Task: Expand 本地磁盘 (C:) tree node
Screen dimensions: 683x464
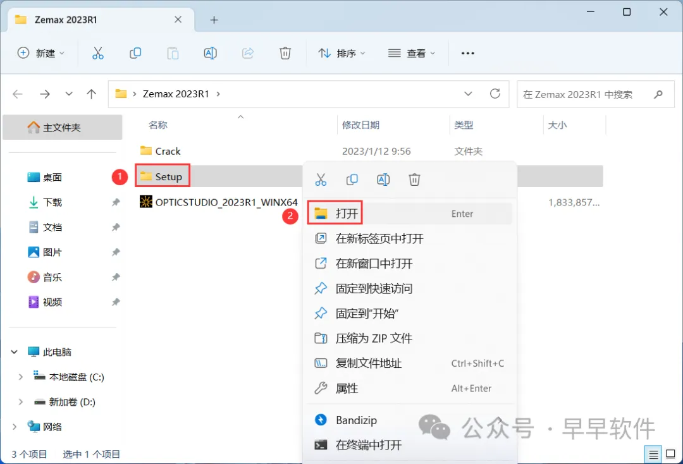Action: 20,377
